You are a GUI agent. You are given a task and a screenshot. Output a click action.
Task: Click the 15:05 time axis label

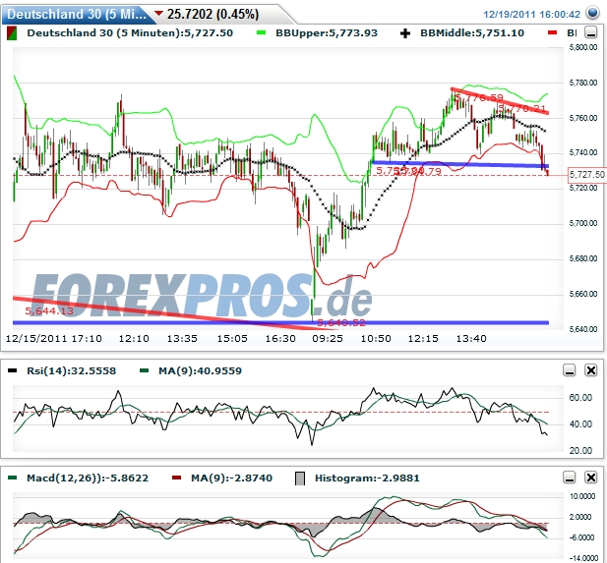coord(232,339)
